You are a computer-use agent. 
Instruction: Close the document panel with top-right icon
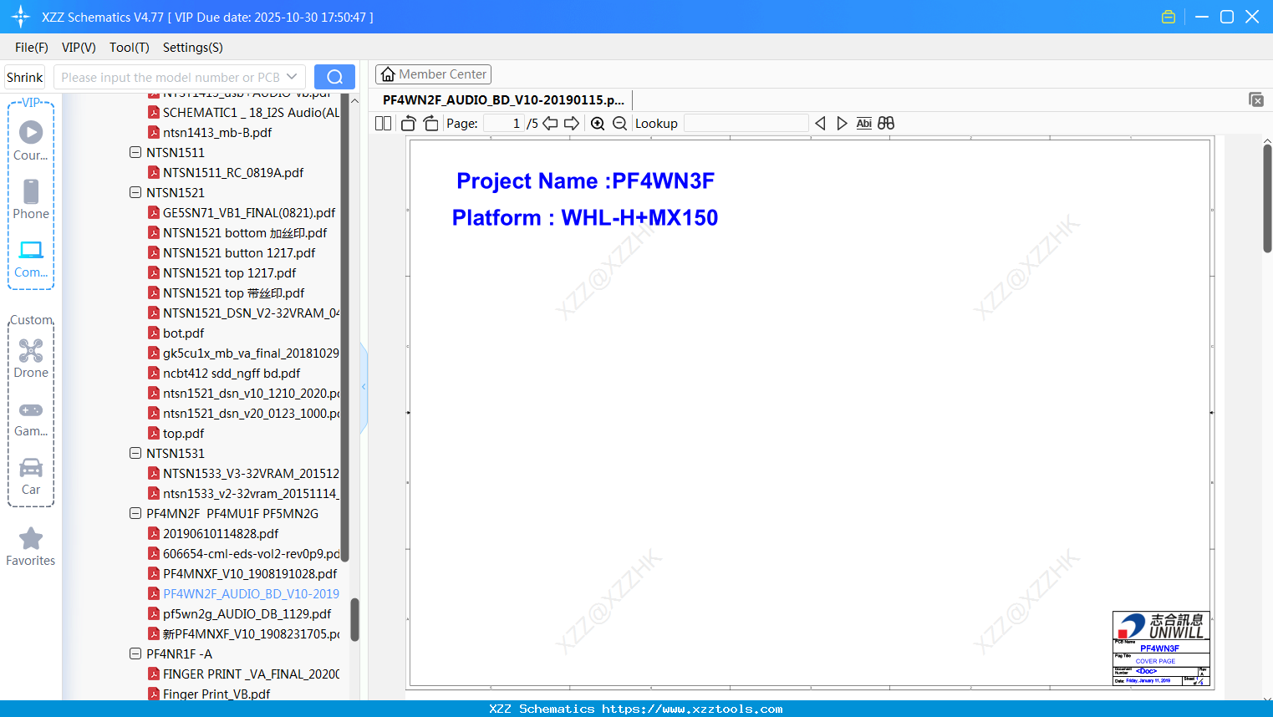click(x=1256, y=99)
